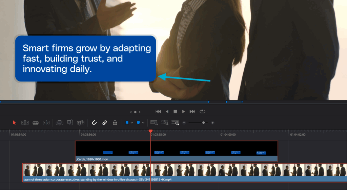
Task: Go to previous marker arrow
Action: tap(131, 112)
